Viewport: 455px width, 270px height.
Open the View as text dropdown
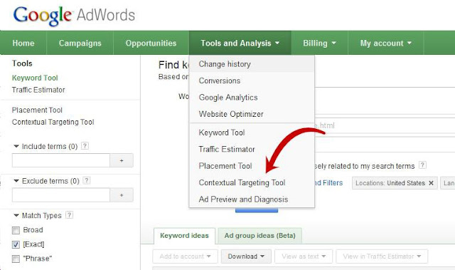pyautogui.click(x=304, y=256)
